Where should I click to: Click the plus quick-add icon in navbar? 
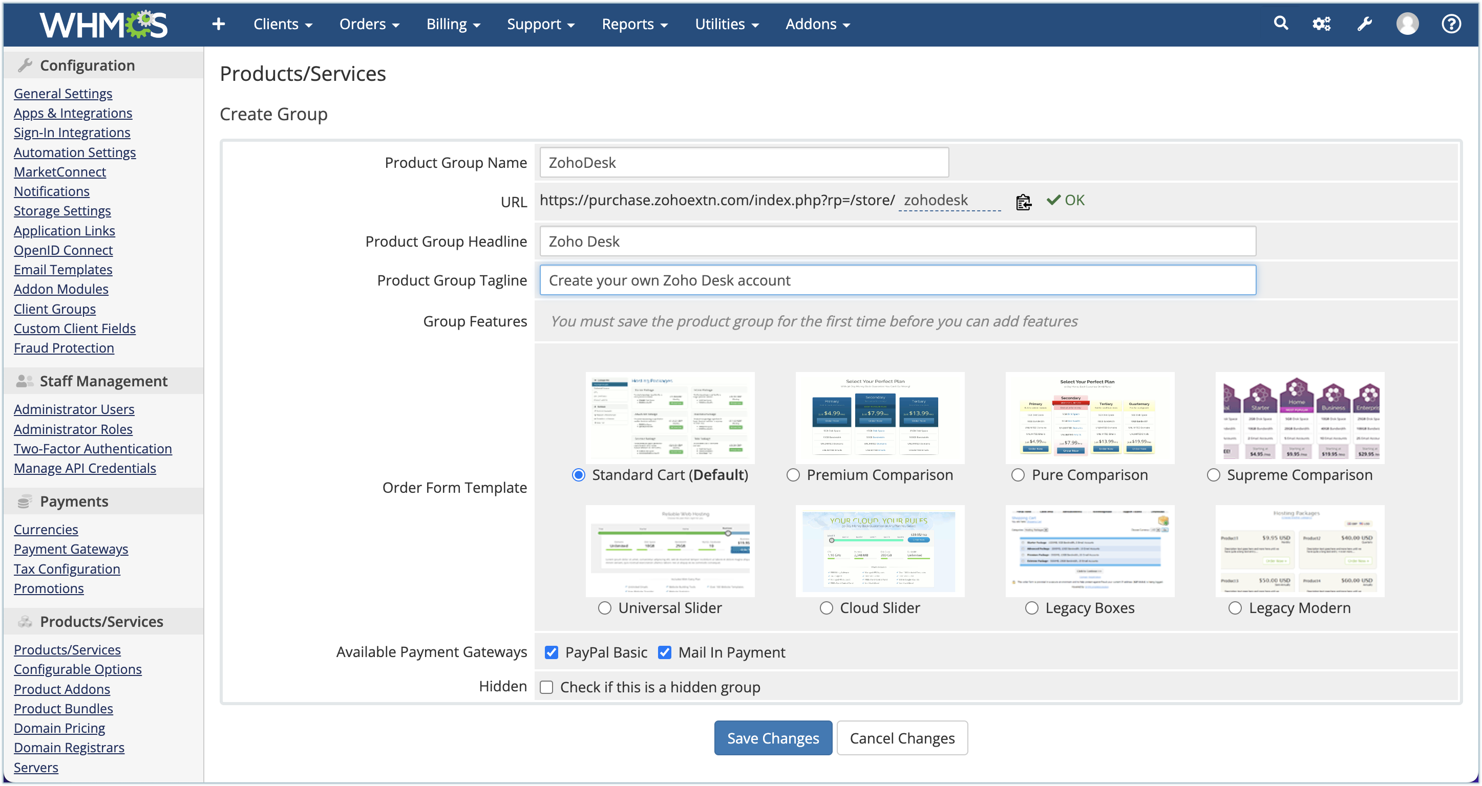pos(218,24)
